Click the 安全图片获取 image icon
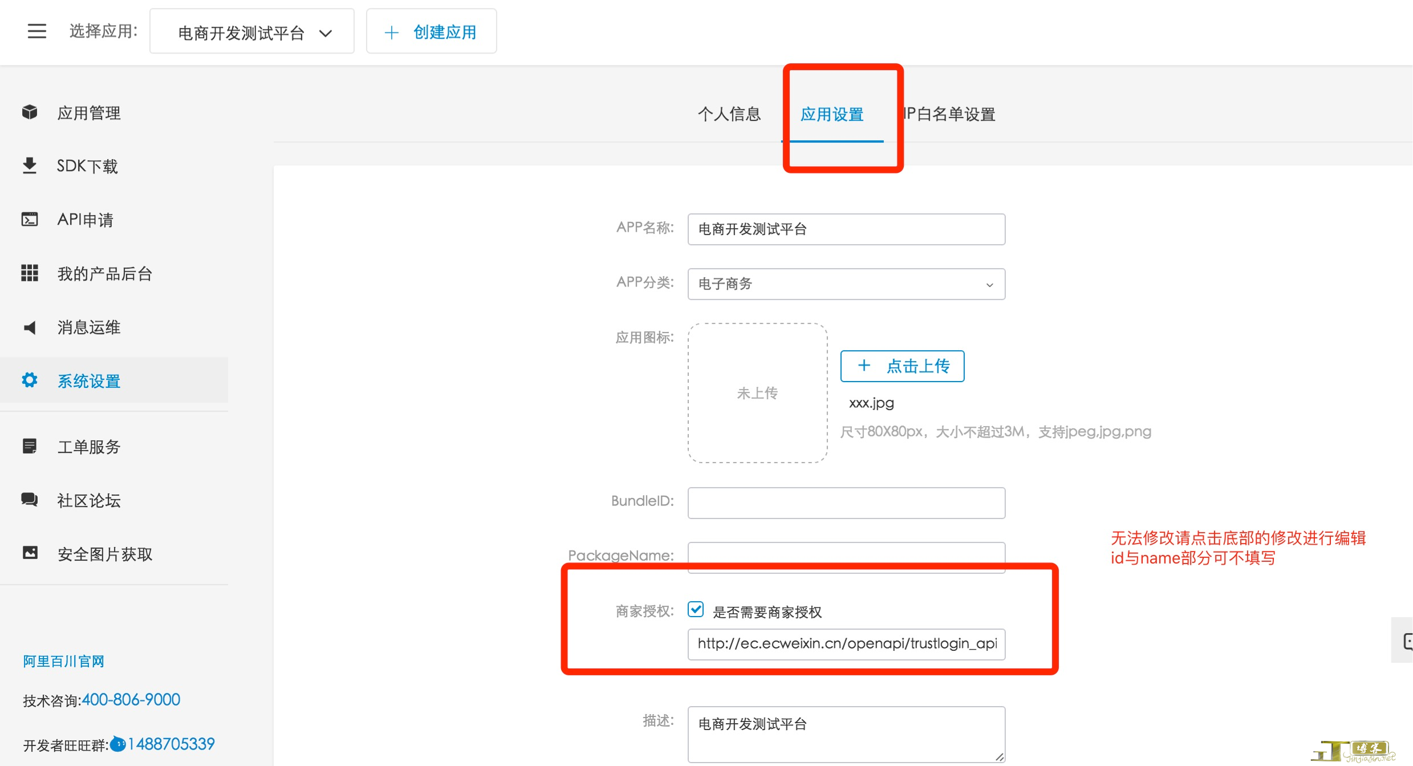The image size is (1413, 766). pos(30,553)
